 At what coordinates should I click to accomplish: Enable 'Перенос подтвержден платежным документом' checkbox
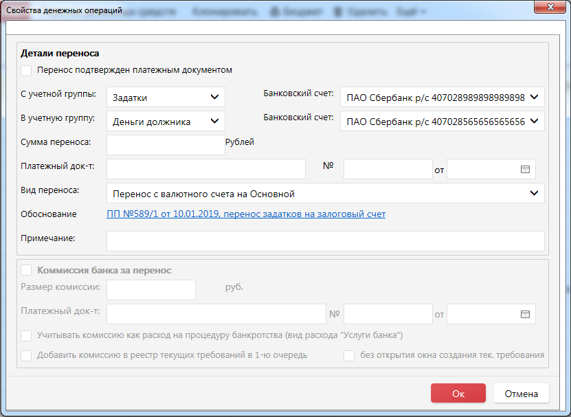tap(27, 70)
